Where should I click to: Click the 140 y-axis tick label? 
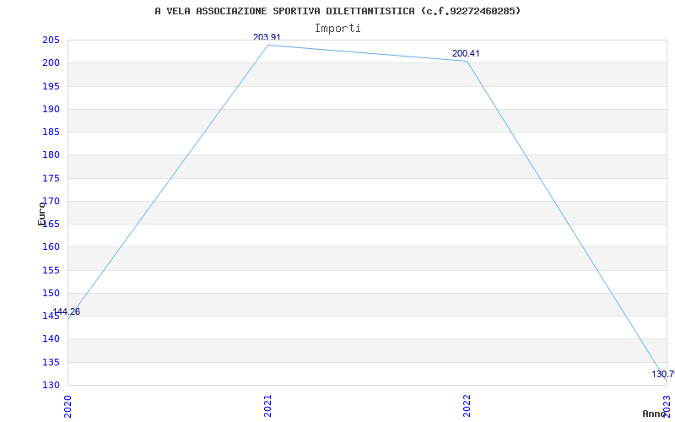coord(51,339)
